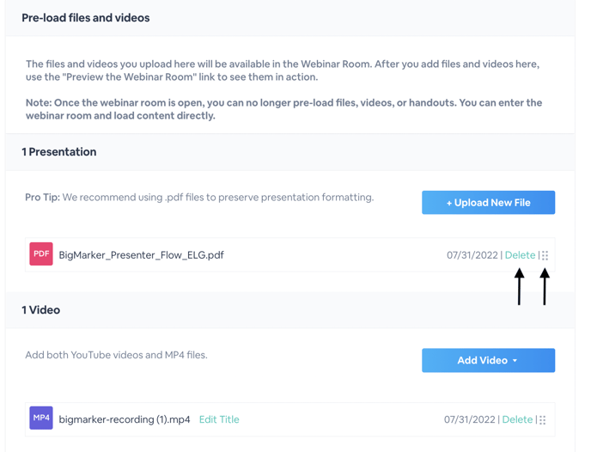This screenshot has width=591, height=452.
Task: Open Edit Title for the MP4 video
Action: 219,419
